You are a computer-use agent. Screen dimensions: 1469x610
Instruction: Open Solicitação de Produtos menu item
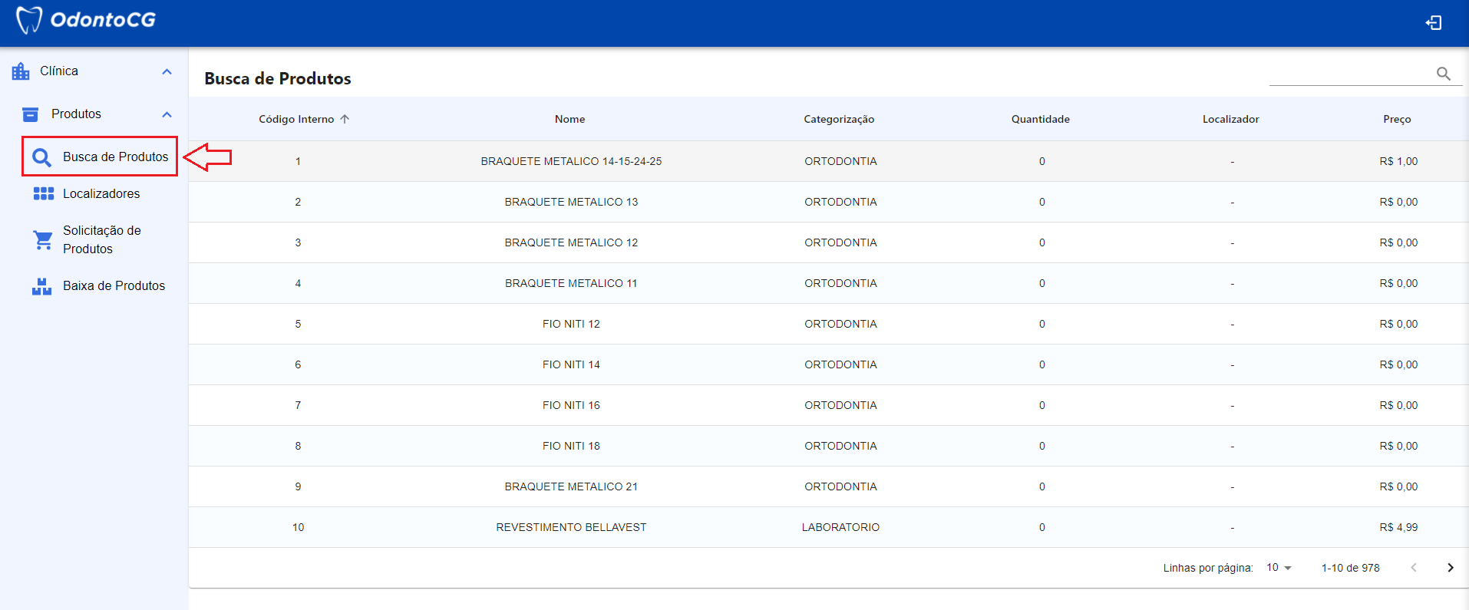point(101,239)
